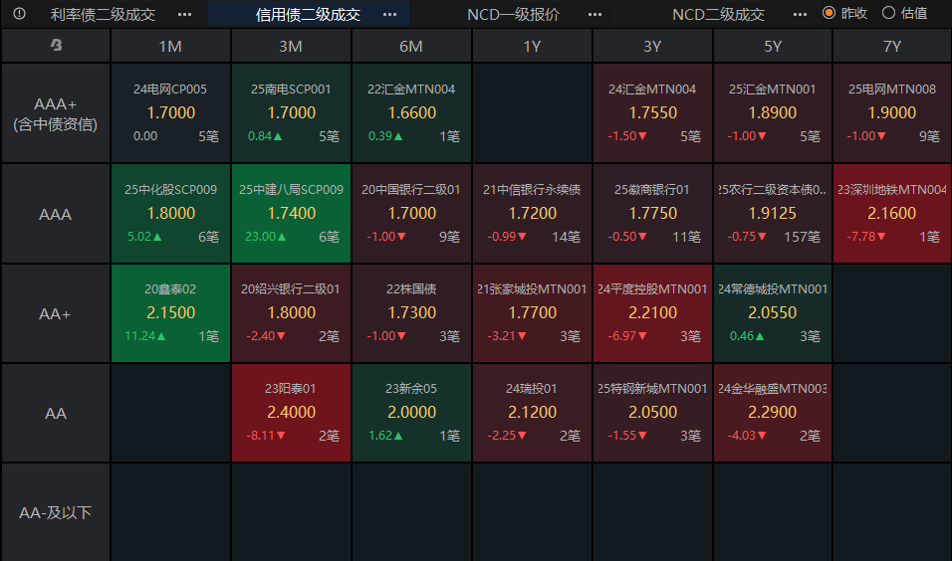
Task: Open the 25特钢新城MTN001 bond cell
Action: tap(652, 413)
